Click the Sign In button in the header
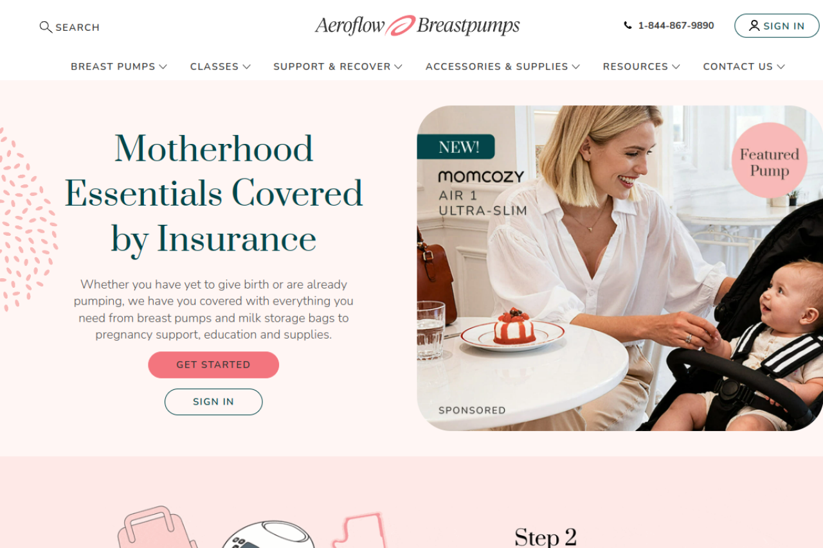This screenshot has width=823, height=548. click(x=777, y=26)
